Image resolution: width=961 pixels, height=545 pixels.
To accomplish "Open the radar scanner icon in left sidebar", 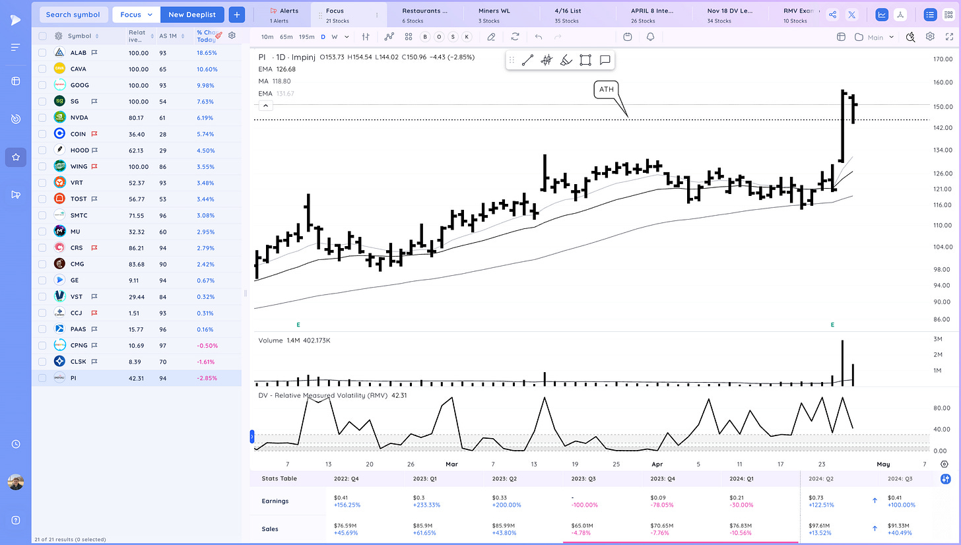I will tap(15, 119).
